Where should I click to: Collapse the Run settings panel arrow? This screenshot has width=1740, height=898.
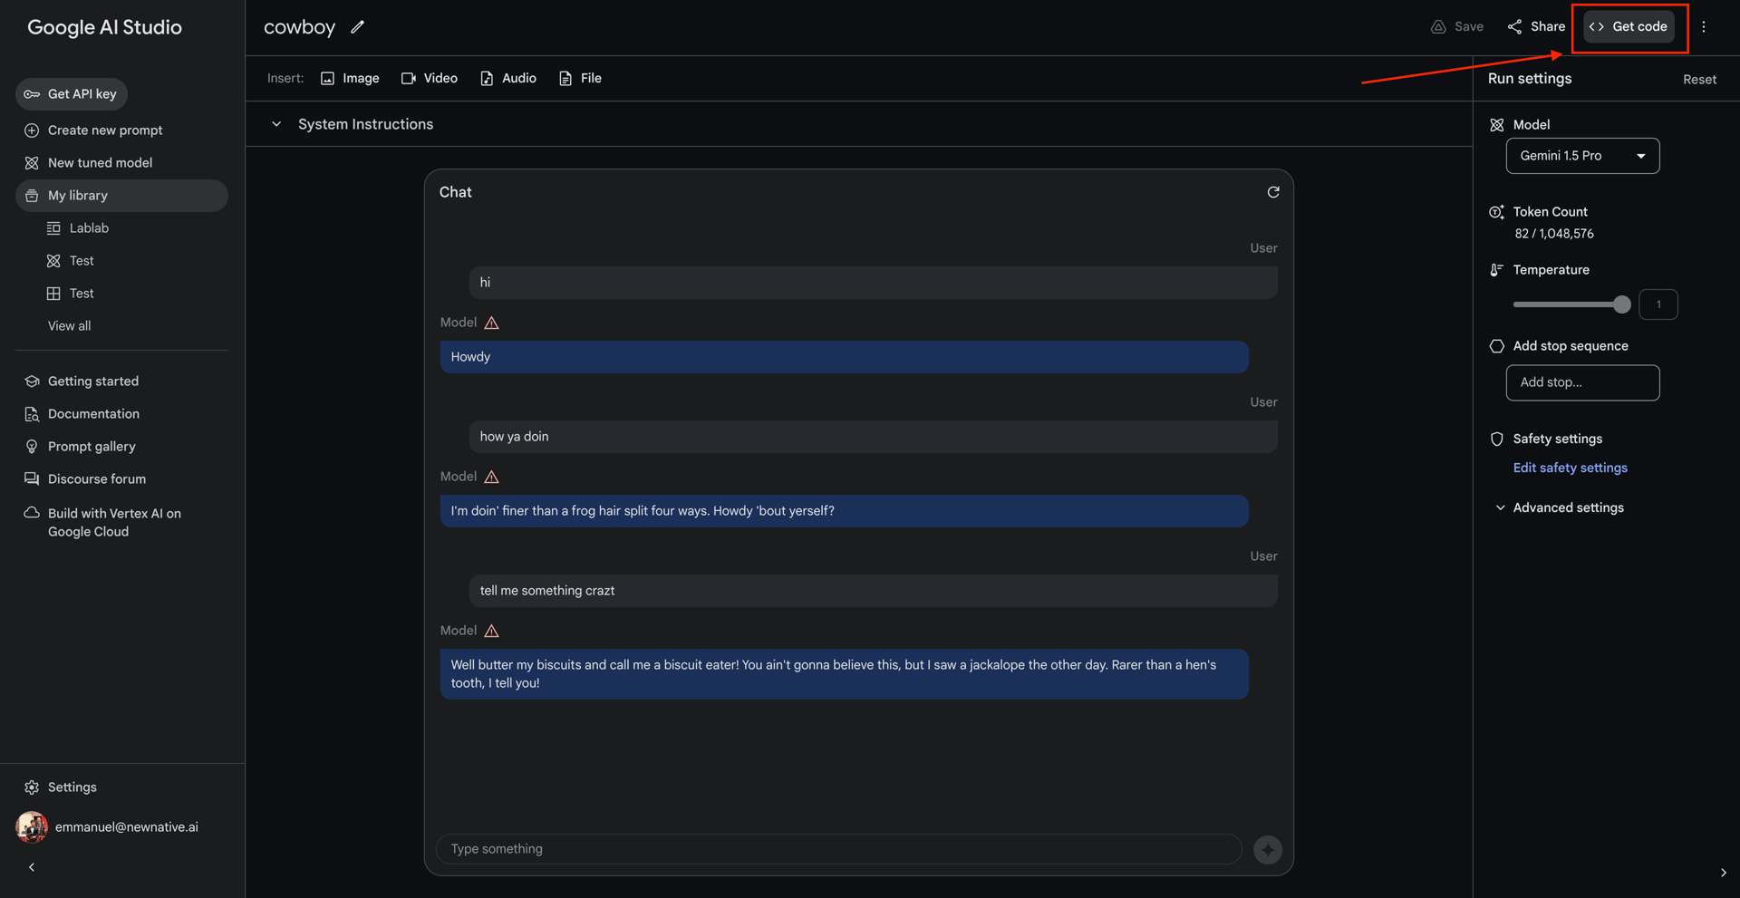1723,873
